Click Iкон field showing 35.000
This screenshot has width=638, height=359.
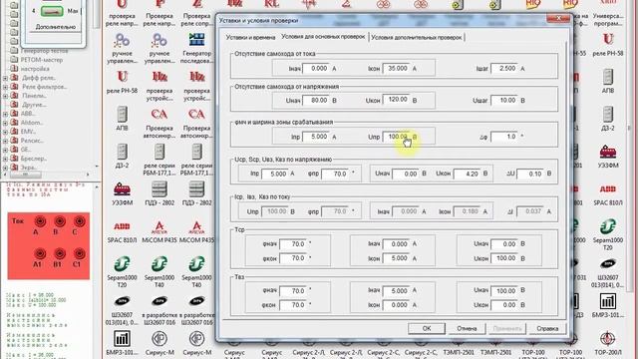tap(396, 69)
